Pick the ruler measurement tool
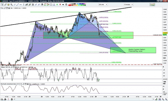168x101 pixels. tap(5, 5)
